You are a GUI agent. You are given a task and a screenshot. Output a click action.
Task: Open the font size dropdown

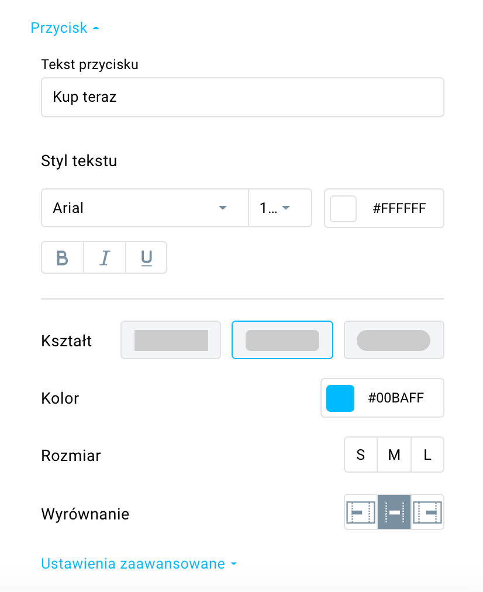pyautogui.click(x=280, y=208)
